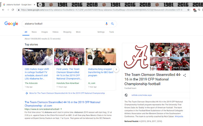The height and width of the screenshot is (126, 203).
Task: Click the Ferd Lewis story thumbnail
Action: tap(69, 57)
